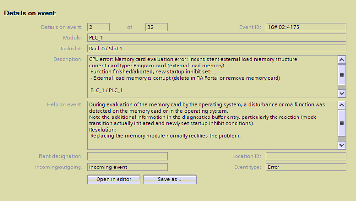
Task: Click the empty Plant designation field
Action: (x=127, y=156)
